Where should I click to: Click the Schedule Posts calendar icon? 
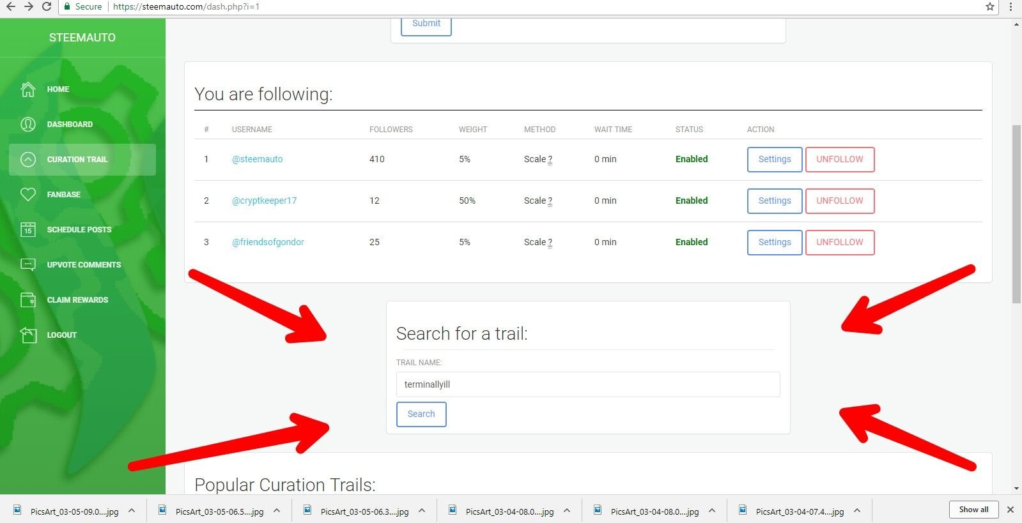tap(28, 229)
